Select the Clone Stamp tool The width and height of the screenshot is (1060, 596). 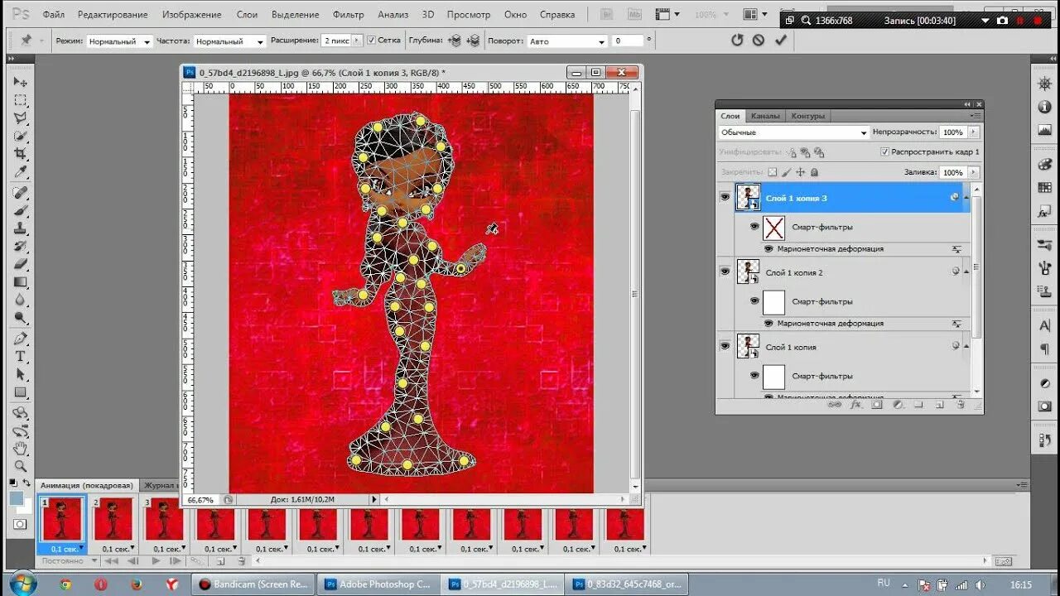(x=21, y=228)
